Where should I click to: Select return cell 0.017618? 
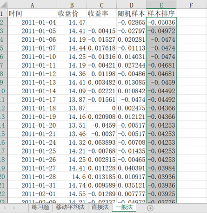tap(101, 48)
